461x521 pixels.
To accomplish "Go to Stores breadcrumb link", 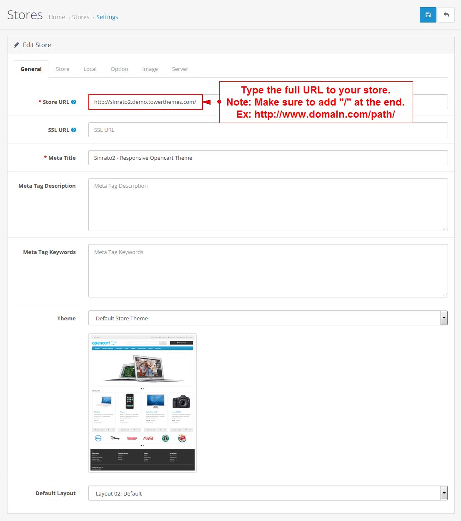I will point(80,17).
